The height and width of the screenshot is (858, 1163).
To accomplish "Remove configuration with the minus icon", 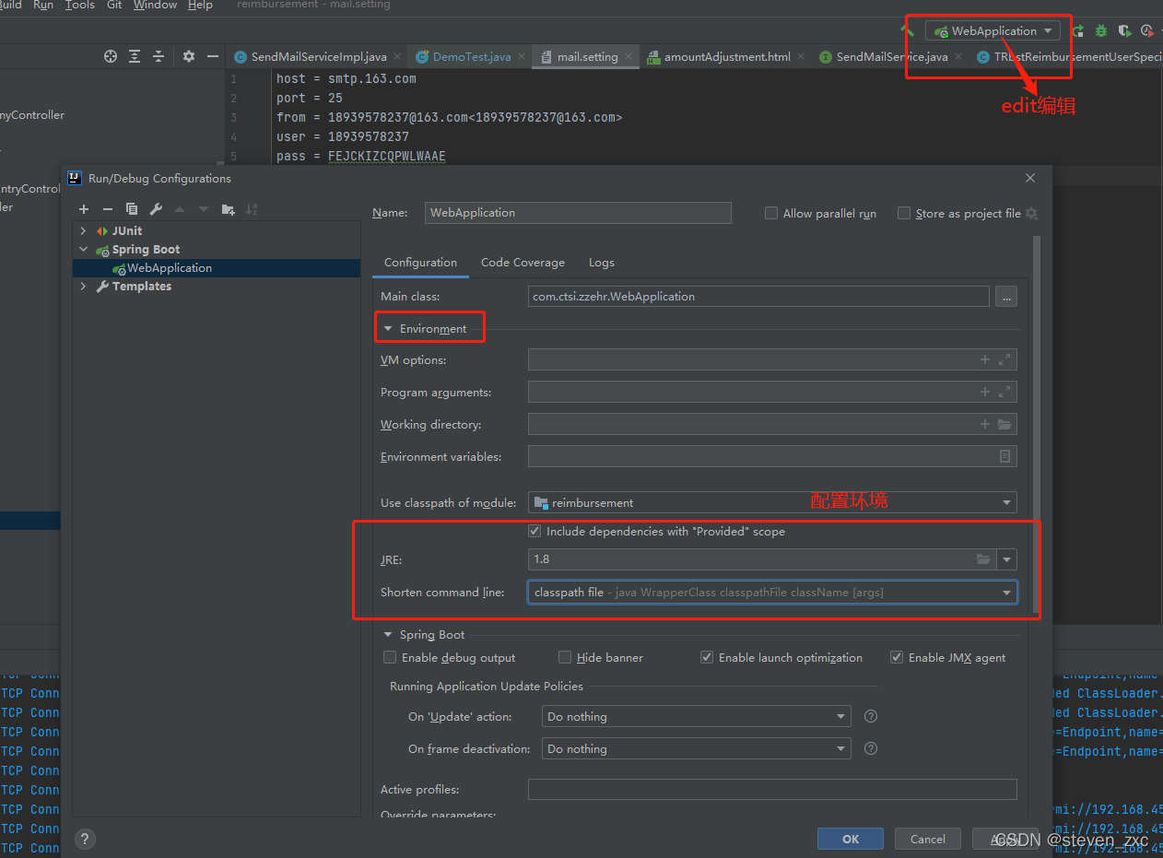I will click(107, 209).
